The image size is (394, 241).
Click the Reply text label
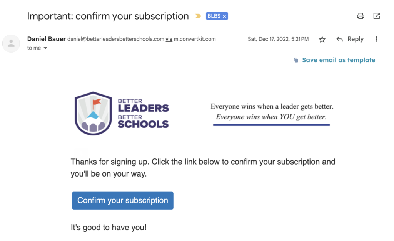pos(355,39)
